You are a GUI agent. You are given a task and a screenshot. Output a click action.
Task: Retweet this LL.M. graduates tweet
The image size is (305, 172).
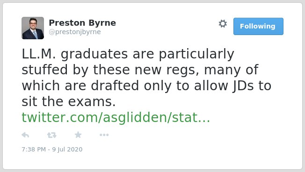click(52, 135)
